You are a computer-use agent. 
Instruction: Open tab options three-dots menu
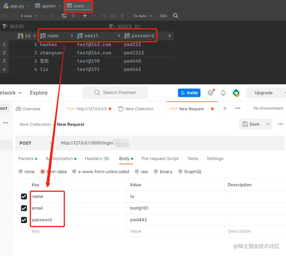(x=238, y=108)
